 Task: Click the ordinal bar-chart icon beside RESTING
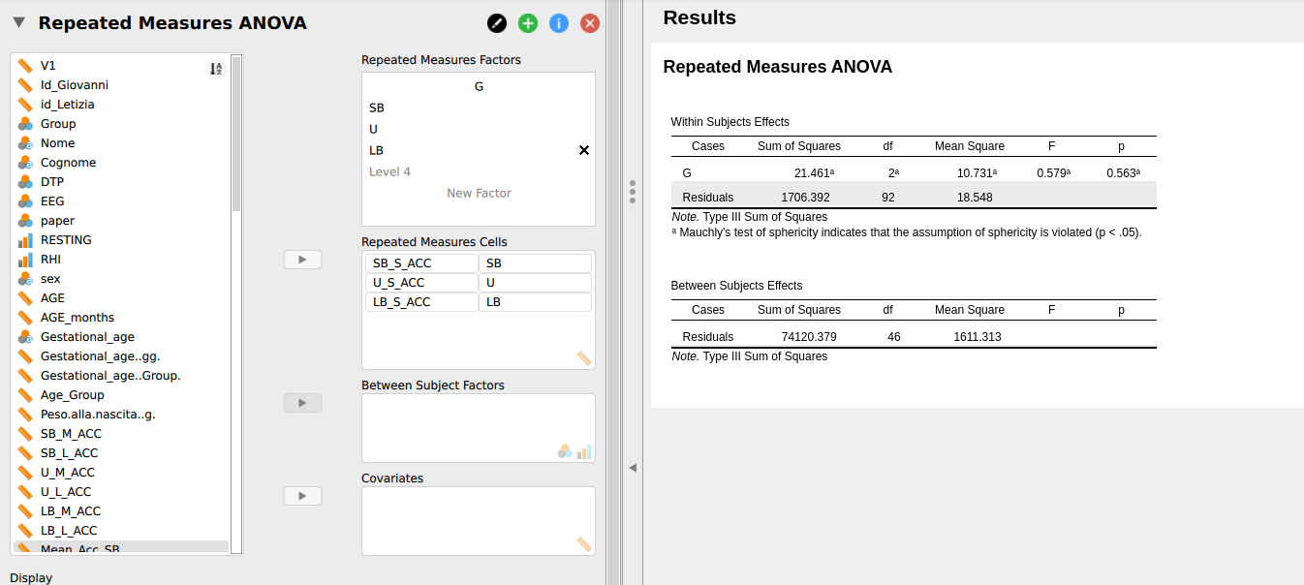(x=24, y=239)
